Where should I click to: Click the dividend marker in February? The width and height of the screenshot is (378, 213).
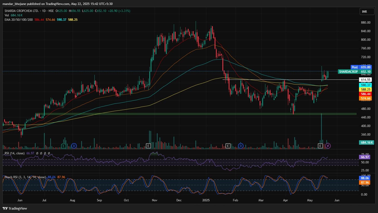tap(241, 146)
